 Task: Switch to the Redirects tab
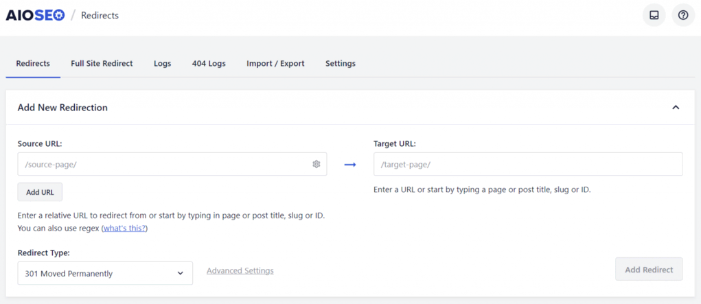click(x=33, y=64)
